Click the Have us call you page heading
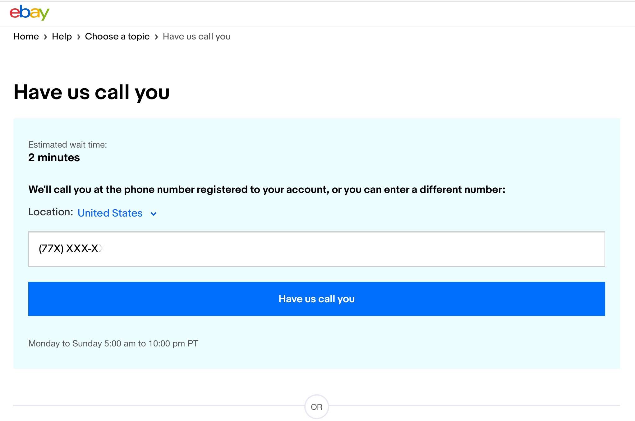 (92, 92)
